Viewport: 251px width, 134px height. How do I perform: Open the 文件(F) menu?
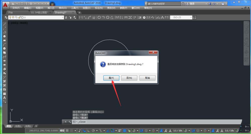pyautogui.click(x=16, y=8)
